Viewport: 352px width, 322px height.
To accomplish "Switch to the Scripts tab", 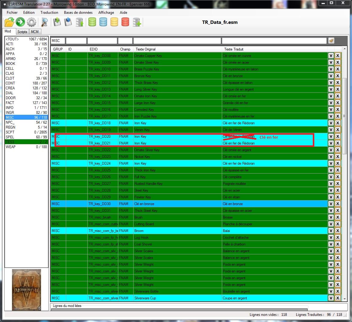I will click(x=22, y=32).
